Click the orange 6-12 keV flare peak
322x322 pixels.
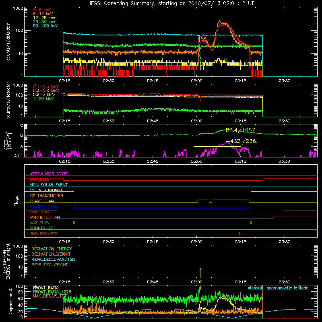(219, 21)
